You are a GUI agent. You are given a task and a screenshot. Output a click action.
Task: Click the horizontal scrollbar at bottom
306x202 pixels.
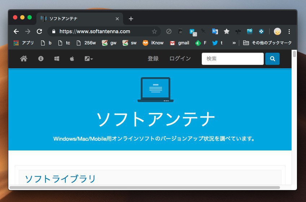144,188
